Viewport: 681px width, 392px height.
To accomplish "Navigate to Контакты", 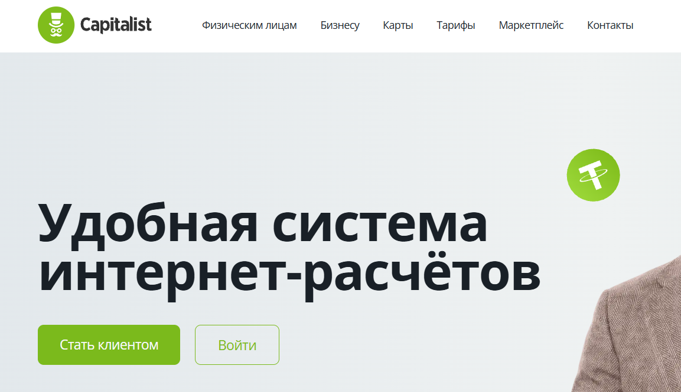I will pos(610,25).
